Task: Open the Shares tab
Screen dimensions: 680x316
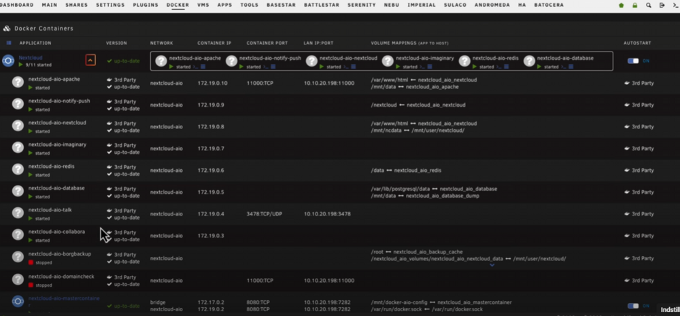Action: click(x=76, y=5)
